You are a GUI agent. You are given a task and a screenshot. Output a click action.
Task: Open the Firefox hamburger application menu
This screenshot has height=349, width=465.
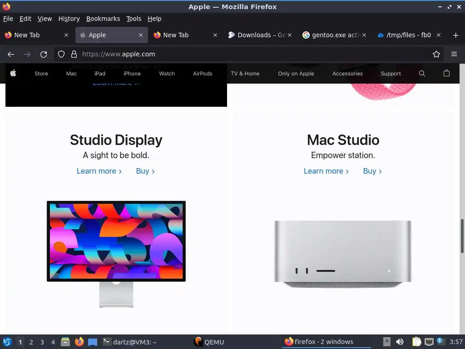pyautogui.click(x=454, y=54)
